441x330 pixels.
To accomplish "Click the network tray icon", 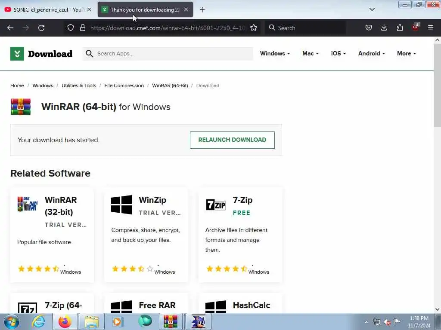I will pyautogui.click(x=376, y=322).
